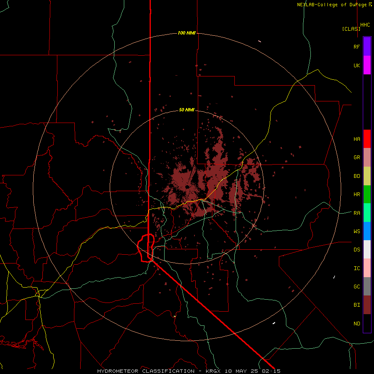Select the GC gray legend swatch

pos(367,286)
